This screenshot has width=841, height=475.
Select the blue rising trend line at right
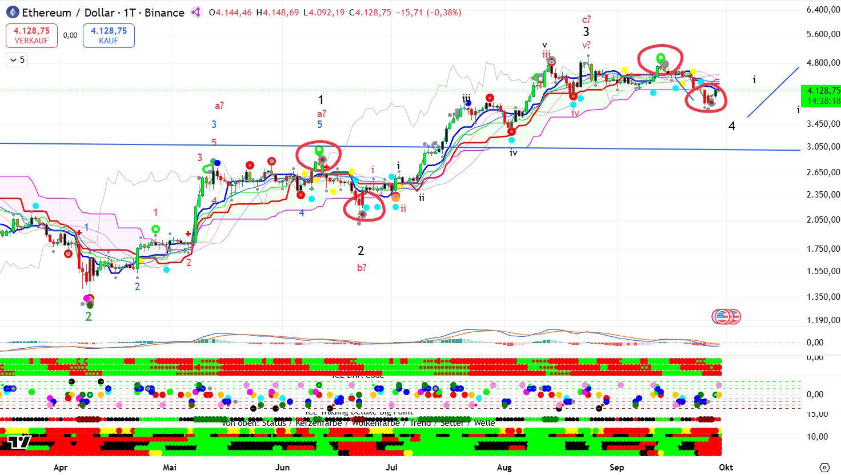click(773, 92)
